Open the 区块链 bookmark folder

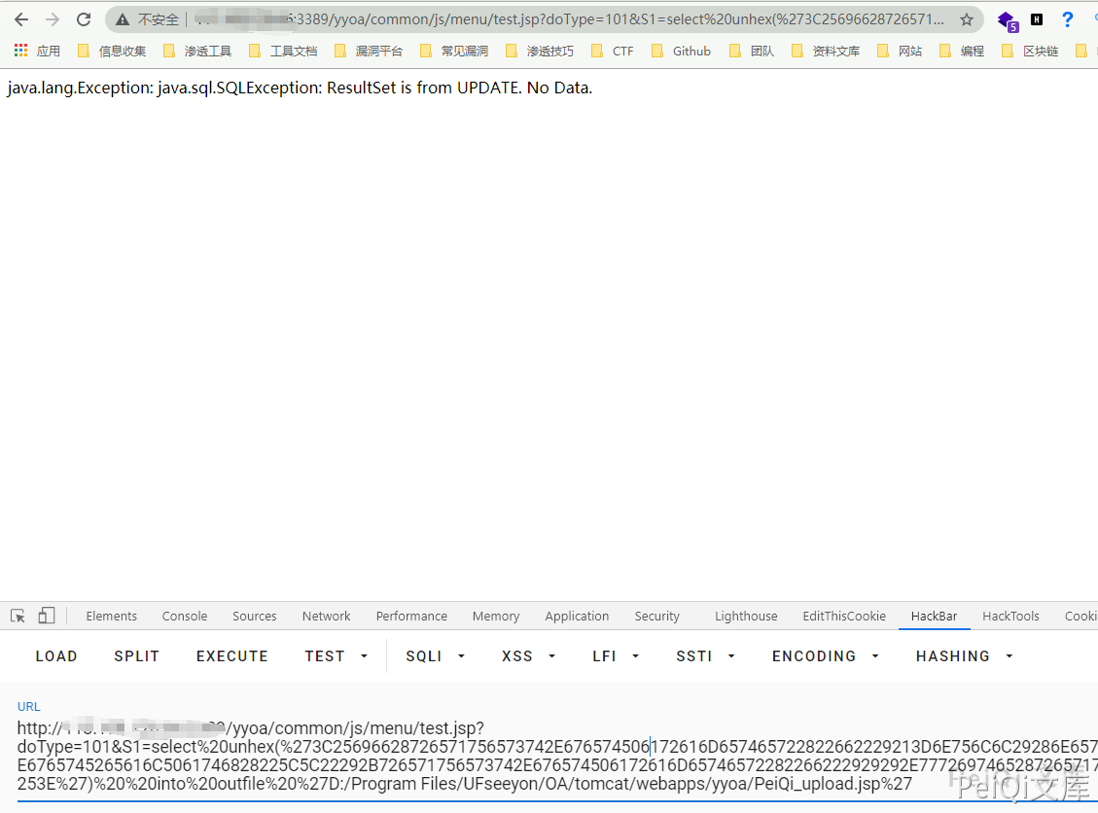pyautogui.click(x=1031, y=51)
